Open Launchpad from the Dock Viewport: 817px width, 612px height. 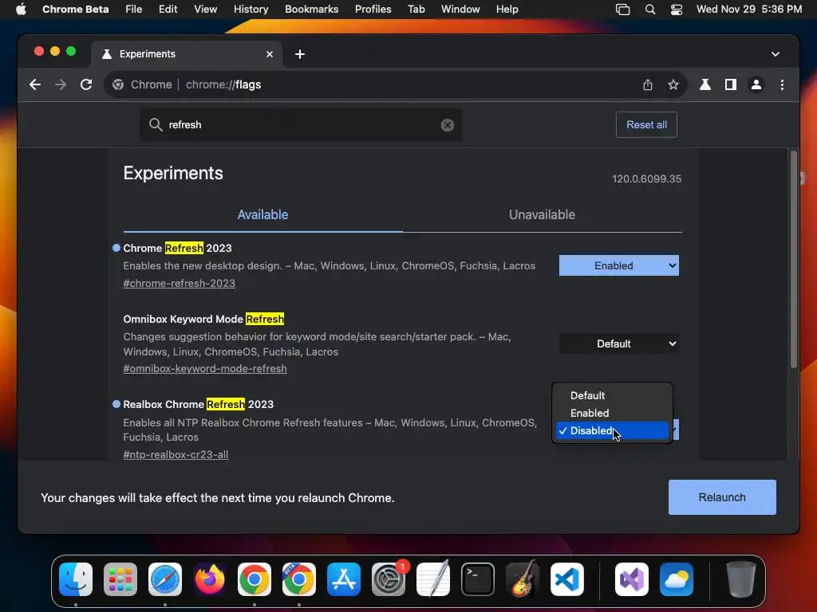(x=120, y=579)
